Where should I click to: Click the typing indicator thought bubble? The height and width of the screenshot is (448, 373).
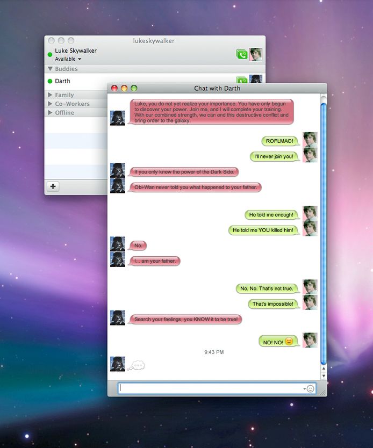click(x=137, y=365)
